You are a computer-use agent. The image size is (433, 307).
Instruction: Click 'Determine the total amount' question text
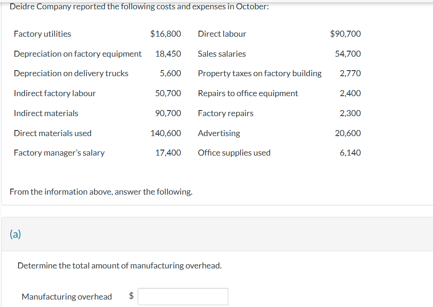(x=120, y=266)
